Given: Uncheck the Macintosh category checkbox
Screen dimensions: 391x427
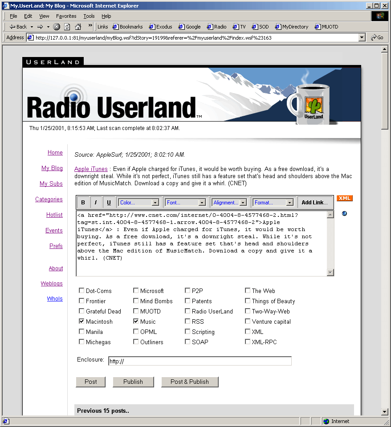Looking at the screenshot, I should [81, 321].
